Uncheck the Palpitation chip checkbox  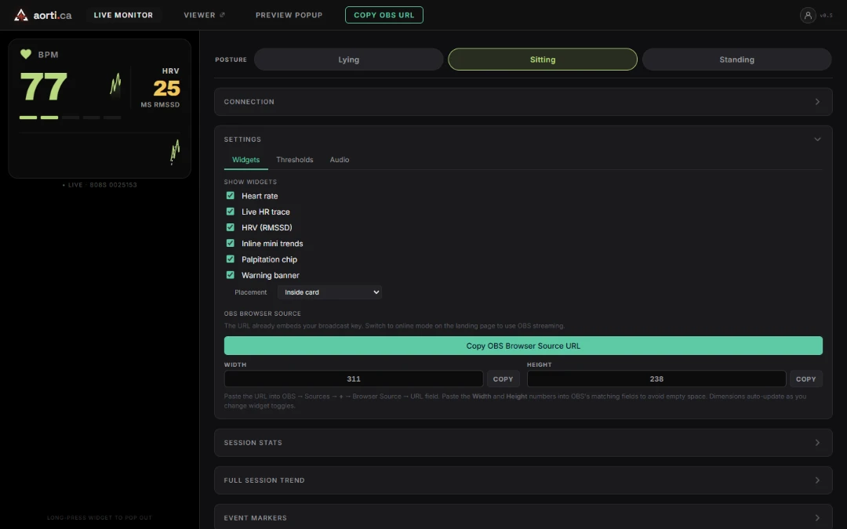pyautogui.click(x=230, y=259)
